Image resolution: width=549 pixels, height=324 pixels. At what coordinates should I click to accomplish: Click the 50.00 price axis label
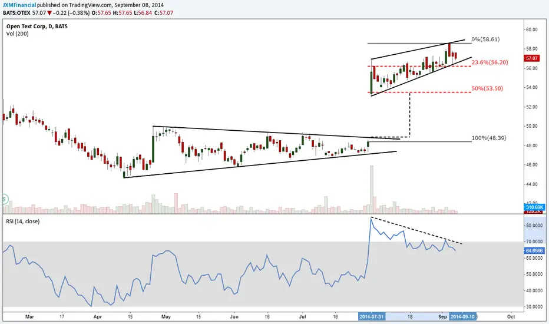(x=532, y=126)
